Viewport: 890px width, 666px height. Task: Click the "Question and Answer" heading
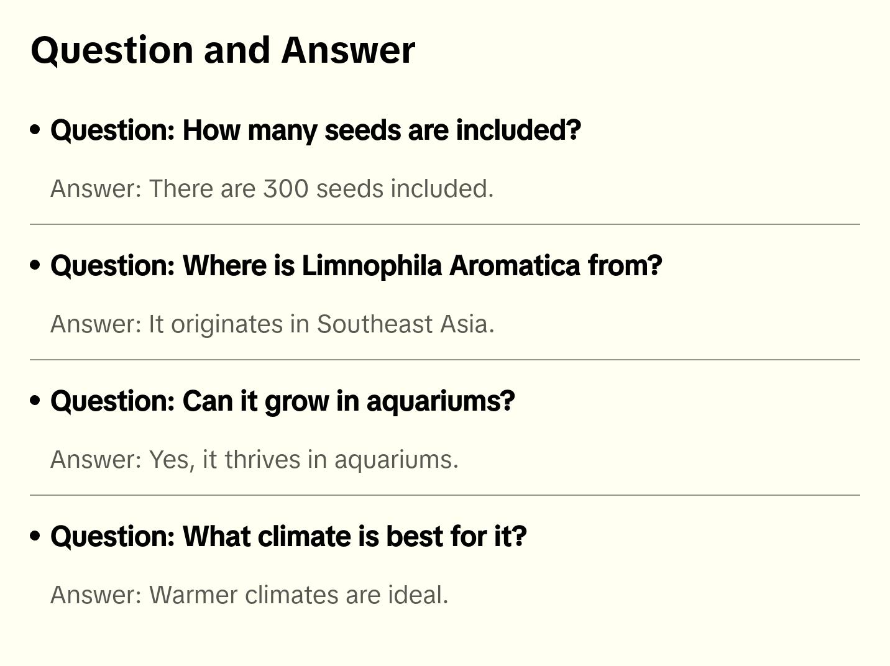pyautogui.click(x=222, y=50)
